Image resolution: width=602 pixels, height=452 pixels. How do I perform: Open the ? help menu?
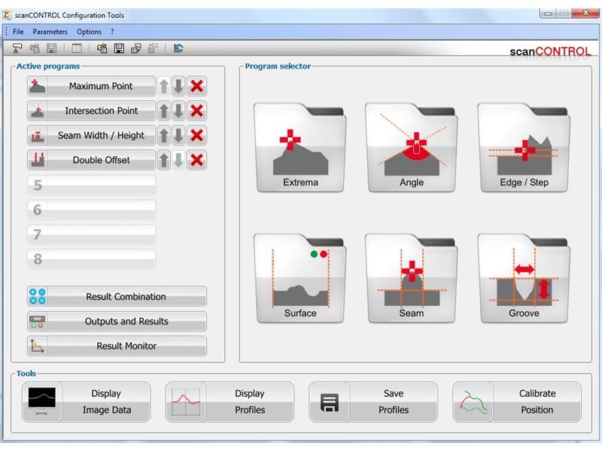point(112,32)
